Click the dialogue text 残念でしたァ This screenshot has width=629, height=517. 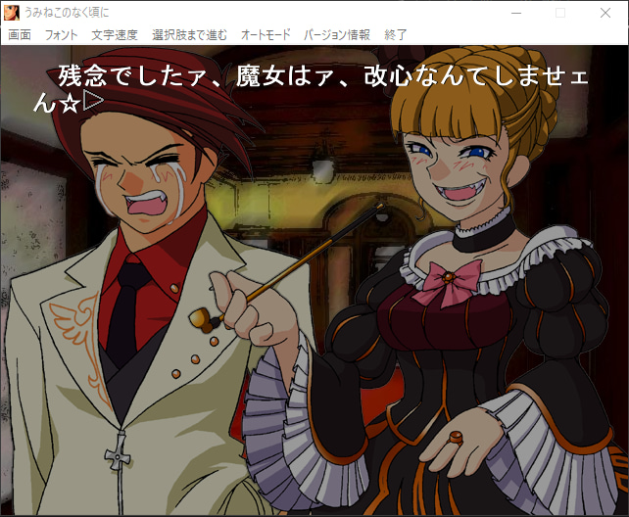tap(120, 76)
